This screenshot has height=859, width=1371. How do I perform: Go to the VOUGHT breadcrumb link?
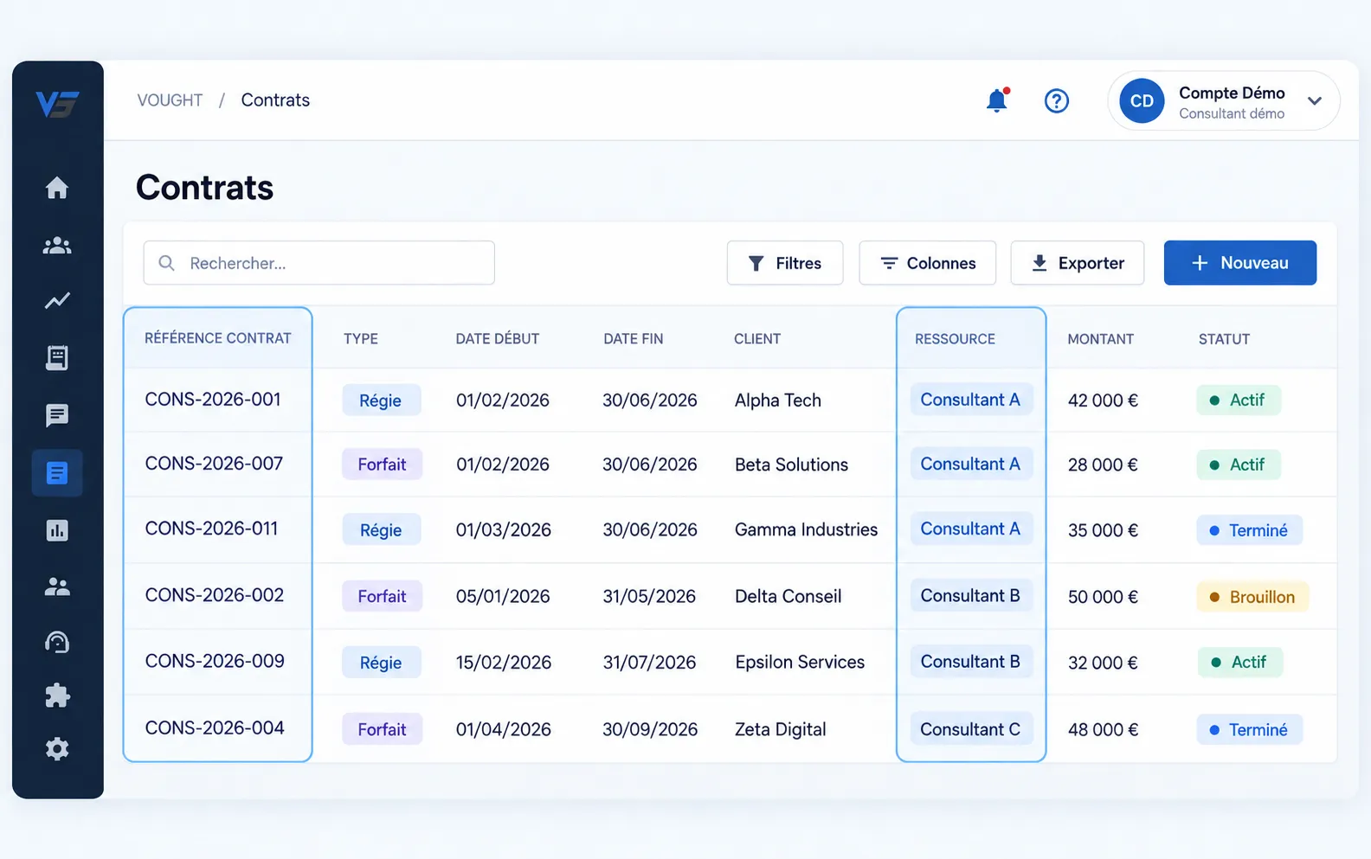coord(170,100)
